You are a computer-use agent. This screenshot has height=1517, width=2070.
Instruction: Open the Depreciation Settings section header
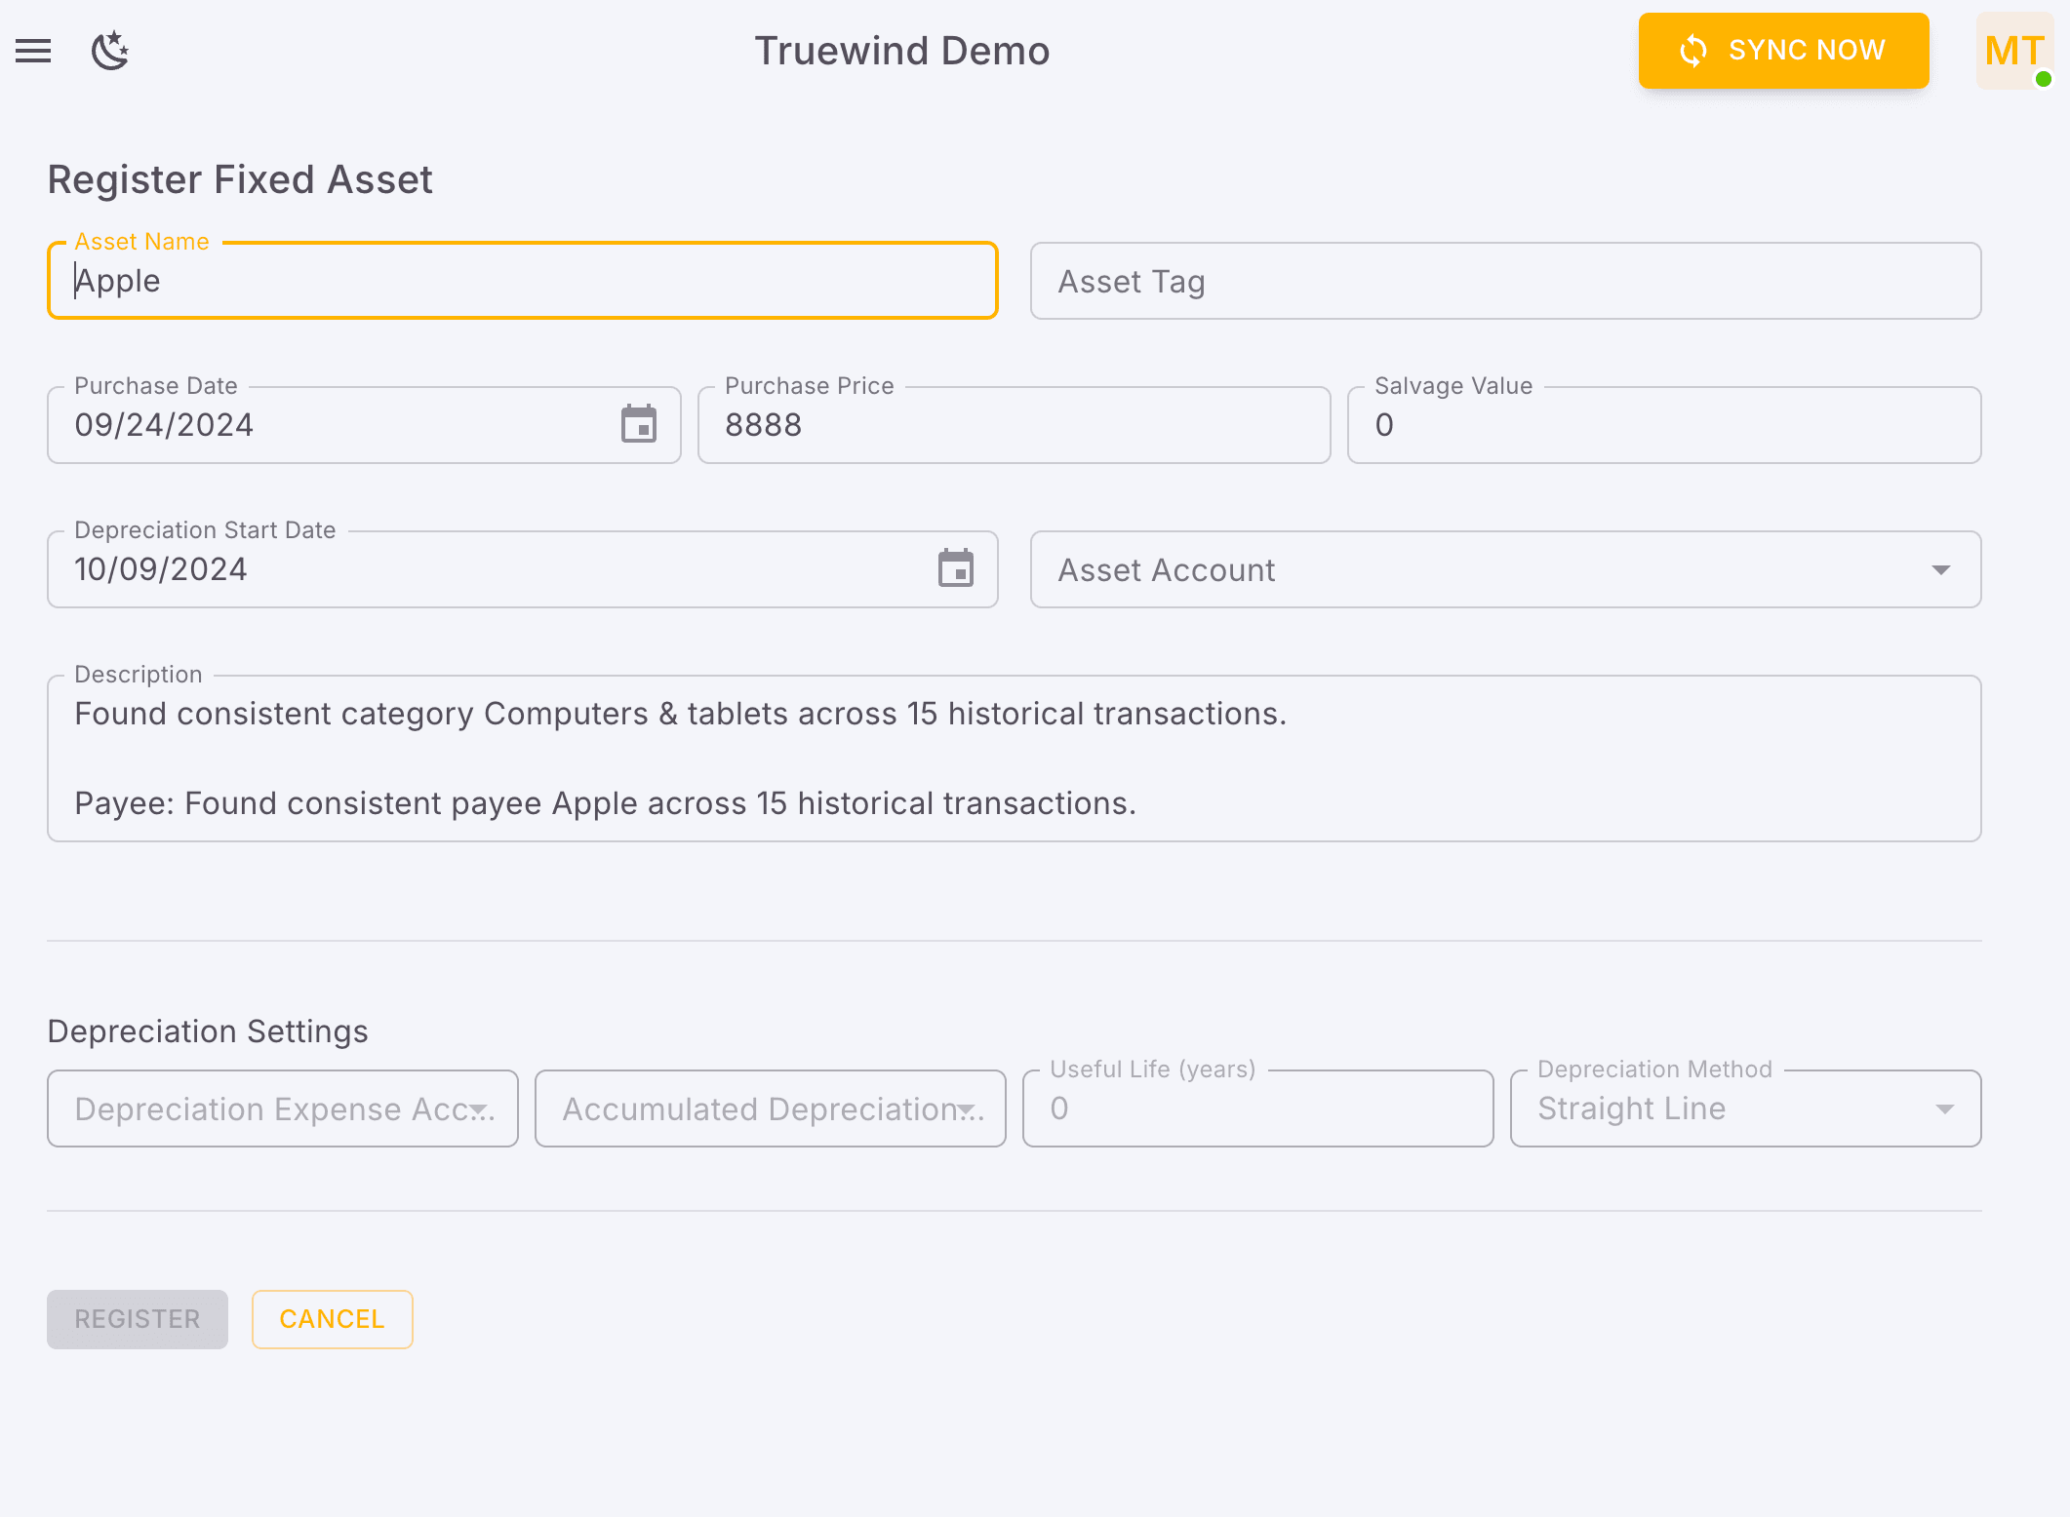tap(207, 1031)
